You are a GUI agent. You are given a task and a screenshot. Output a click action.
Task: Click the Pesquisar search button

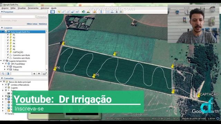point(42,17)
